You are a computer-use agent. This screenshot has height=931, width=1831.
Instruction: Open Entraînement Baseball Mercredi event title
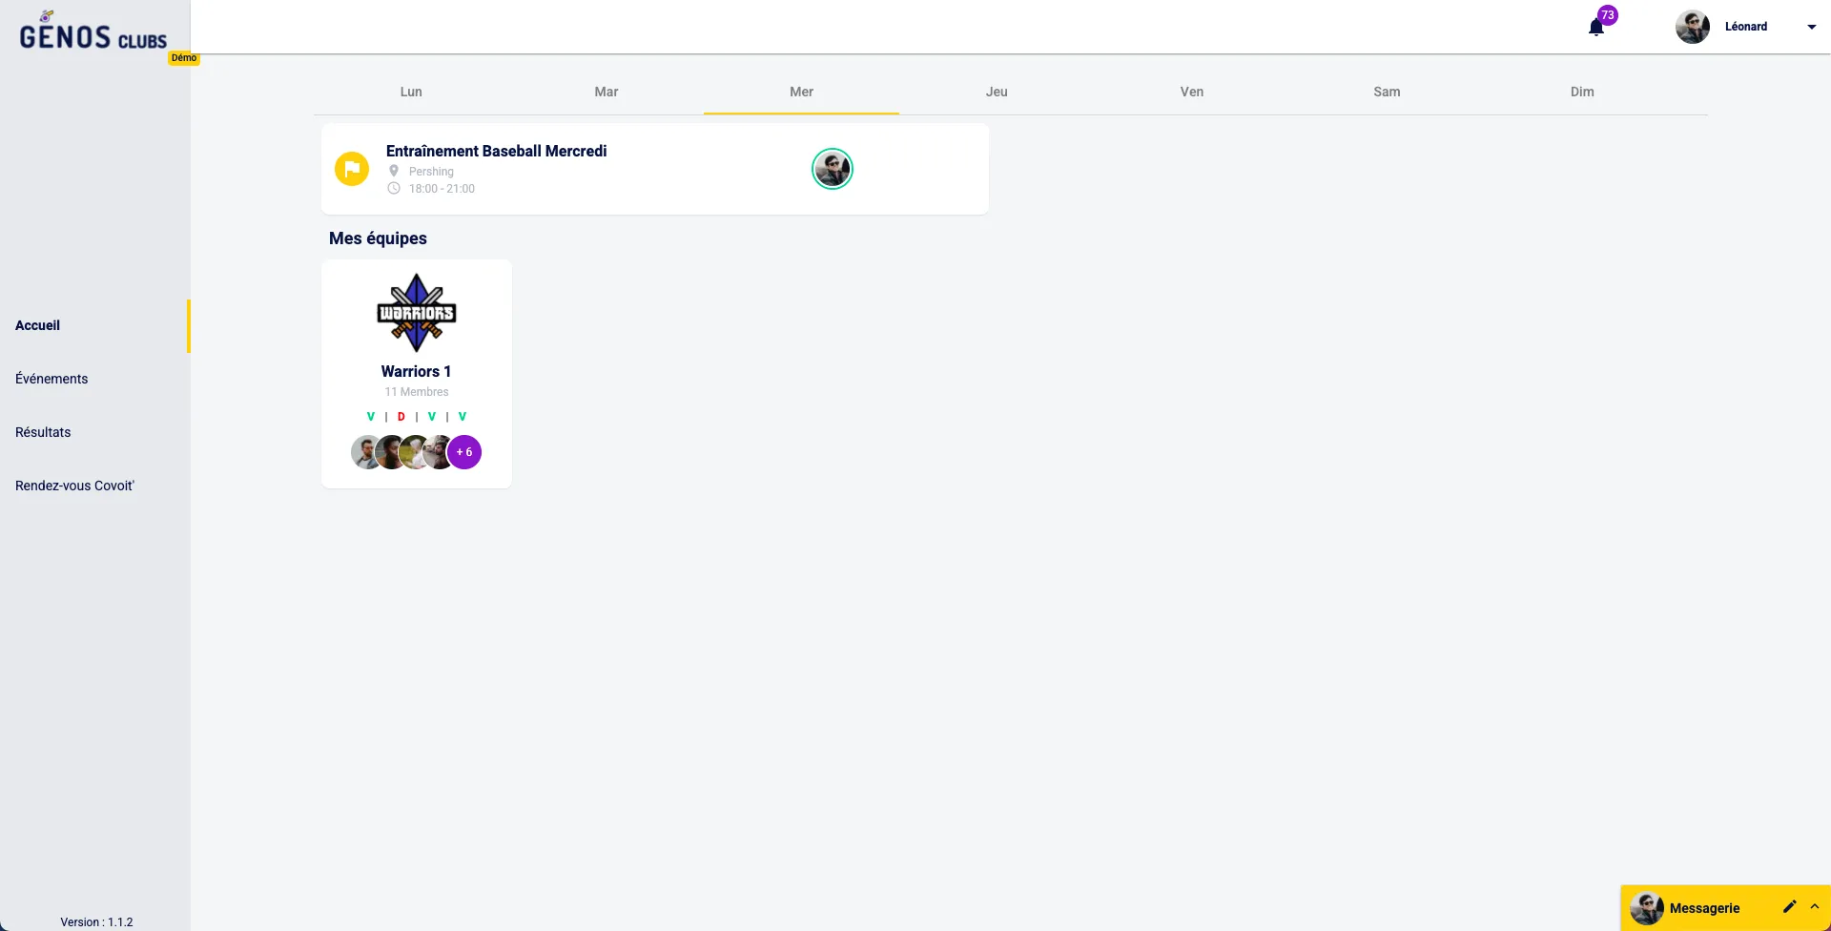496,151
